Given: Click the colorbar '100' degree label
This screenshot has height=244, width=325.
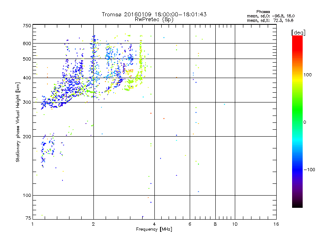Looking at the screenshot, I should click(308, 75).
